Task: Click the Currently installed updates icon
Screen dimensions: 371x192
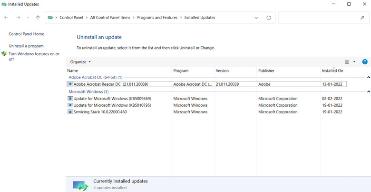Action: point(80,185)
